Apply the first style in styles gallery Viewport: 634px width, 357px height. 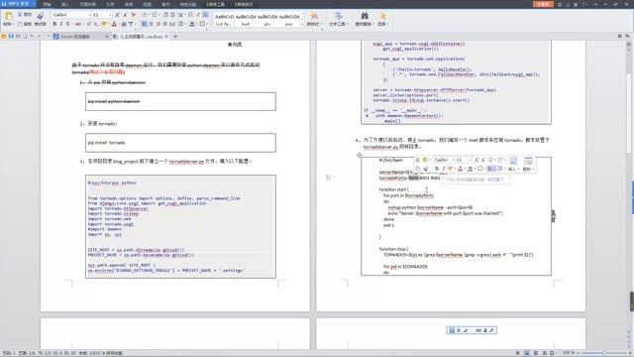[x=225, y=20]
